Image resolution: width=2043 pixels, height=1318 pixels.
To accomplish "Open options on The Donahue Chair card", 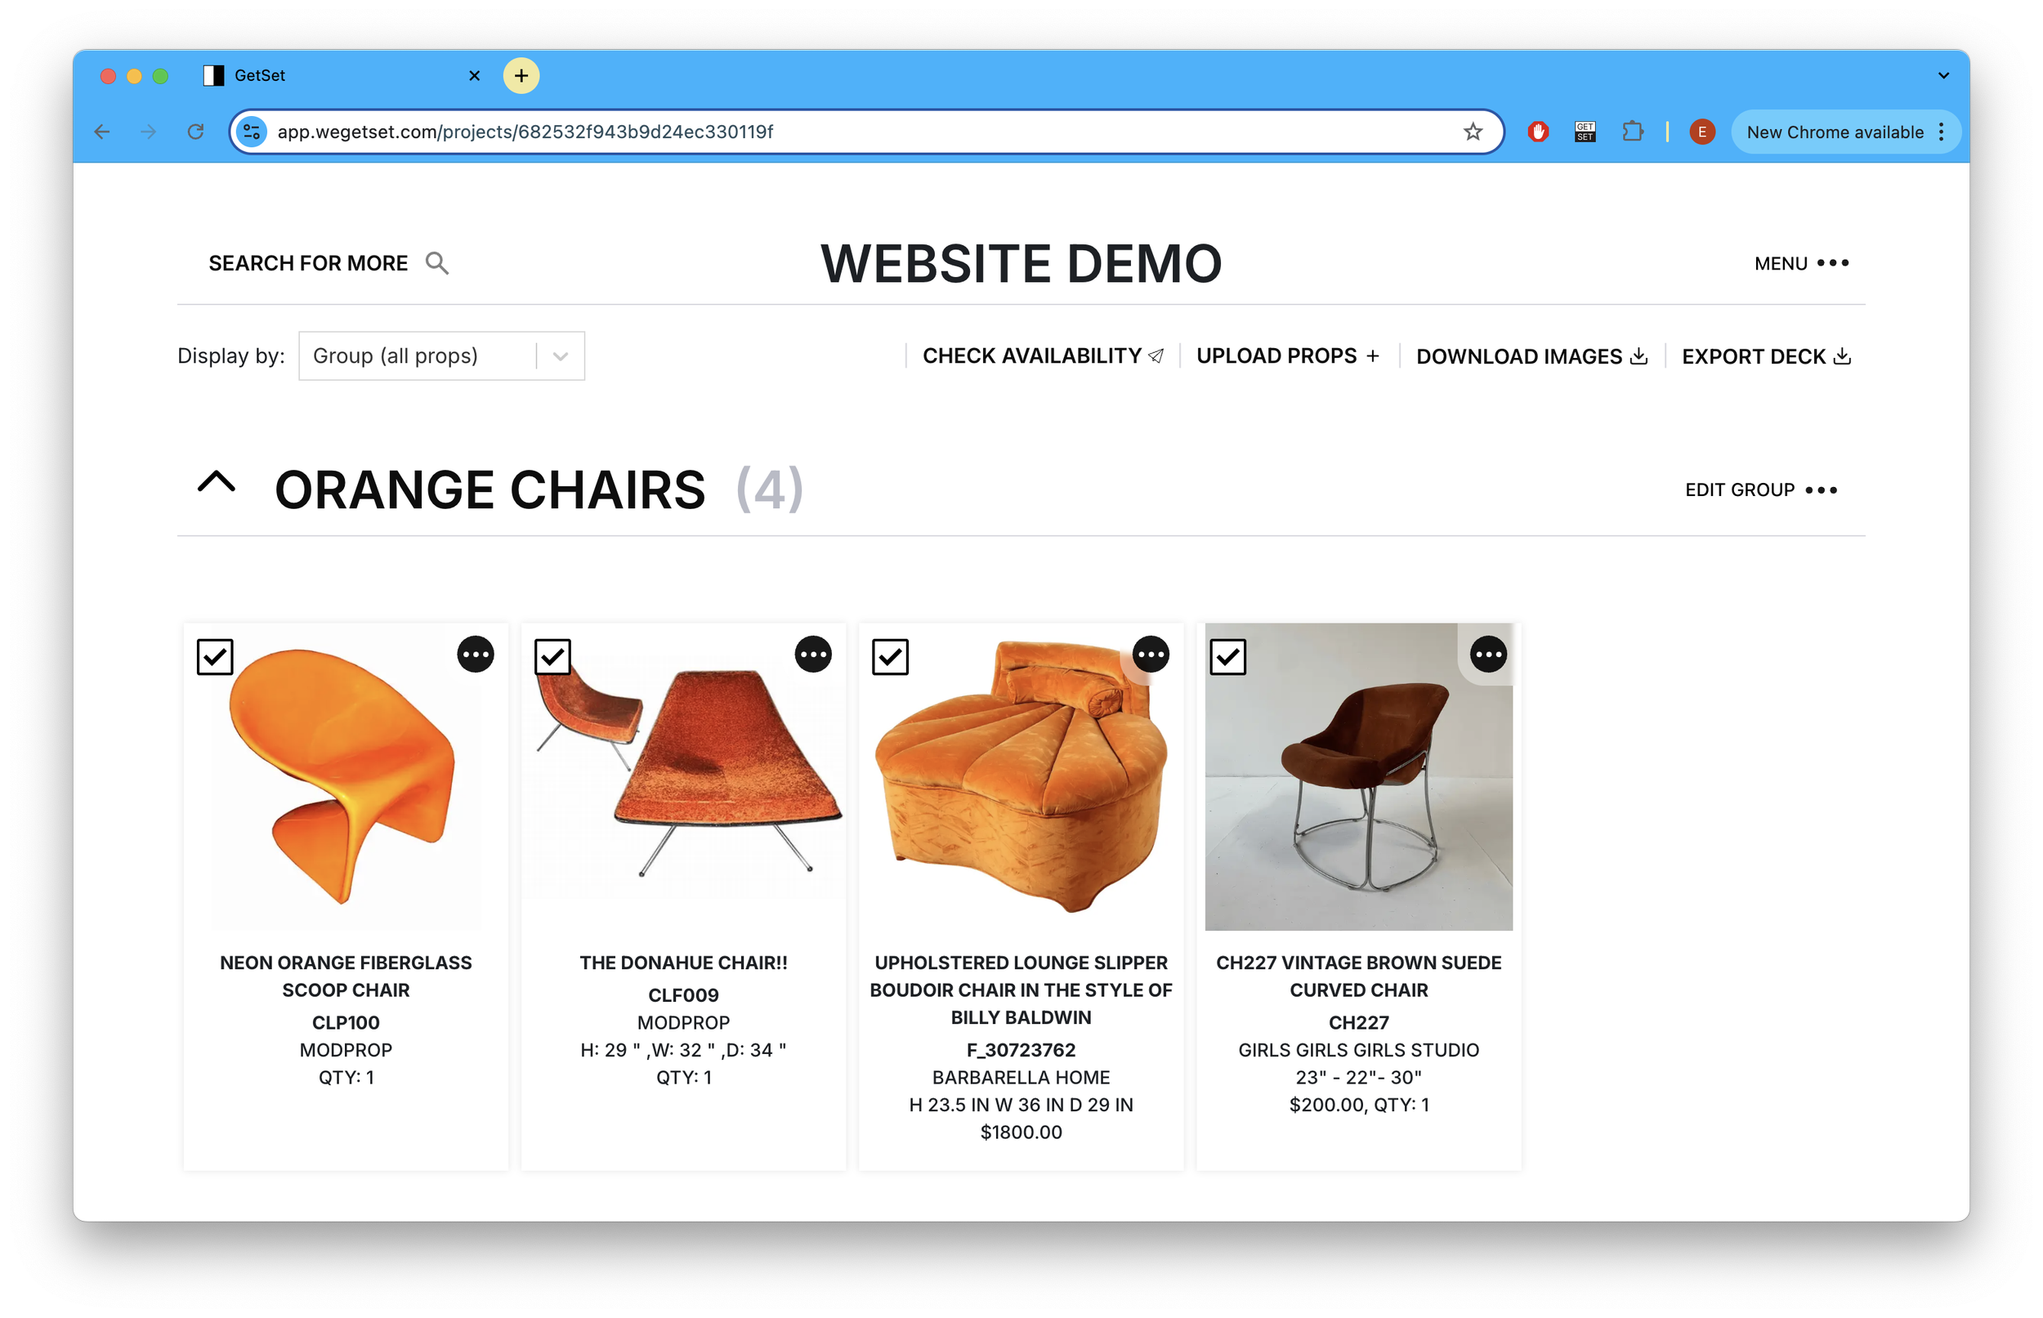I will (813, 655).
